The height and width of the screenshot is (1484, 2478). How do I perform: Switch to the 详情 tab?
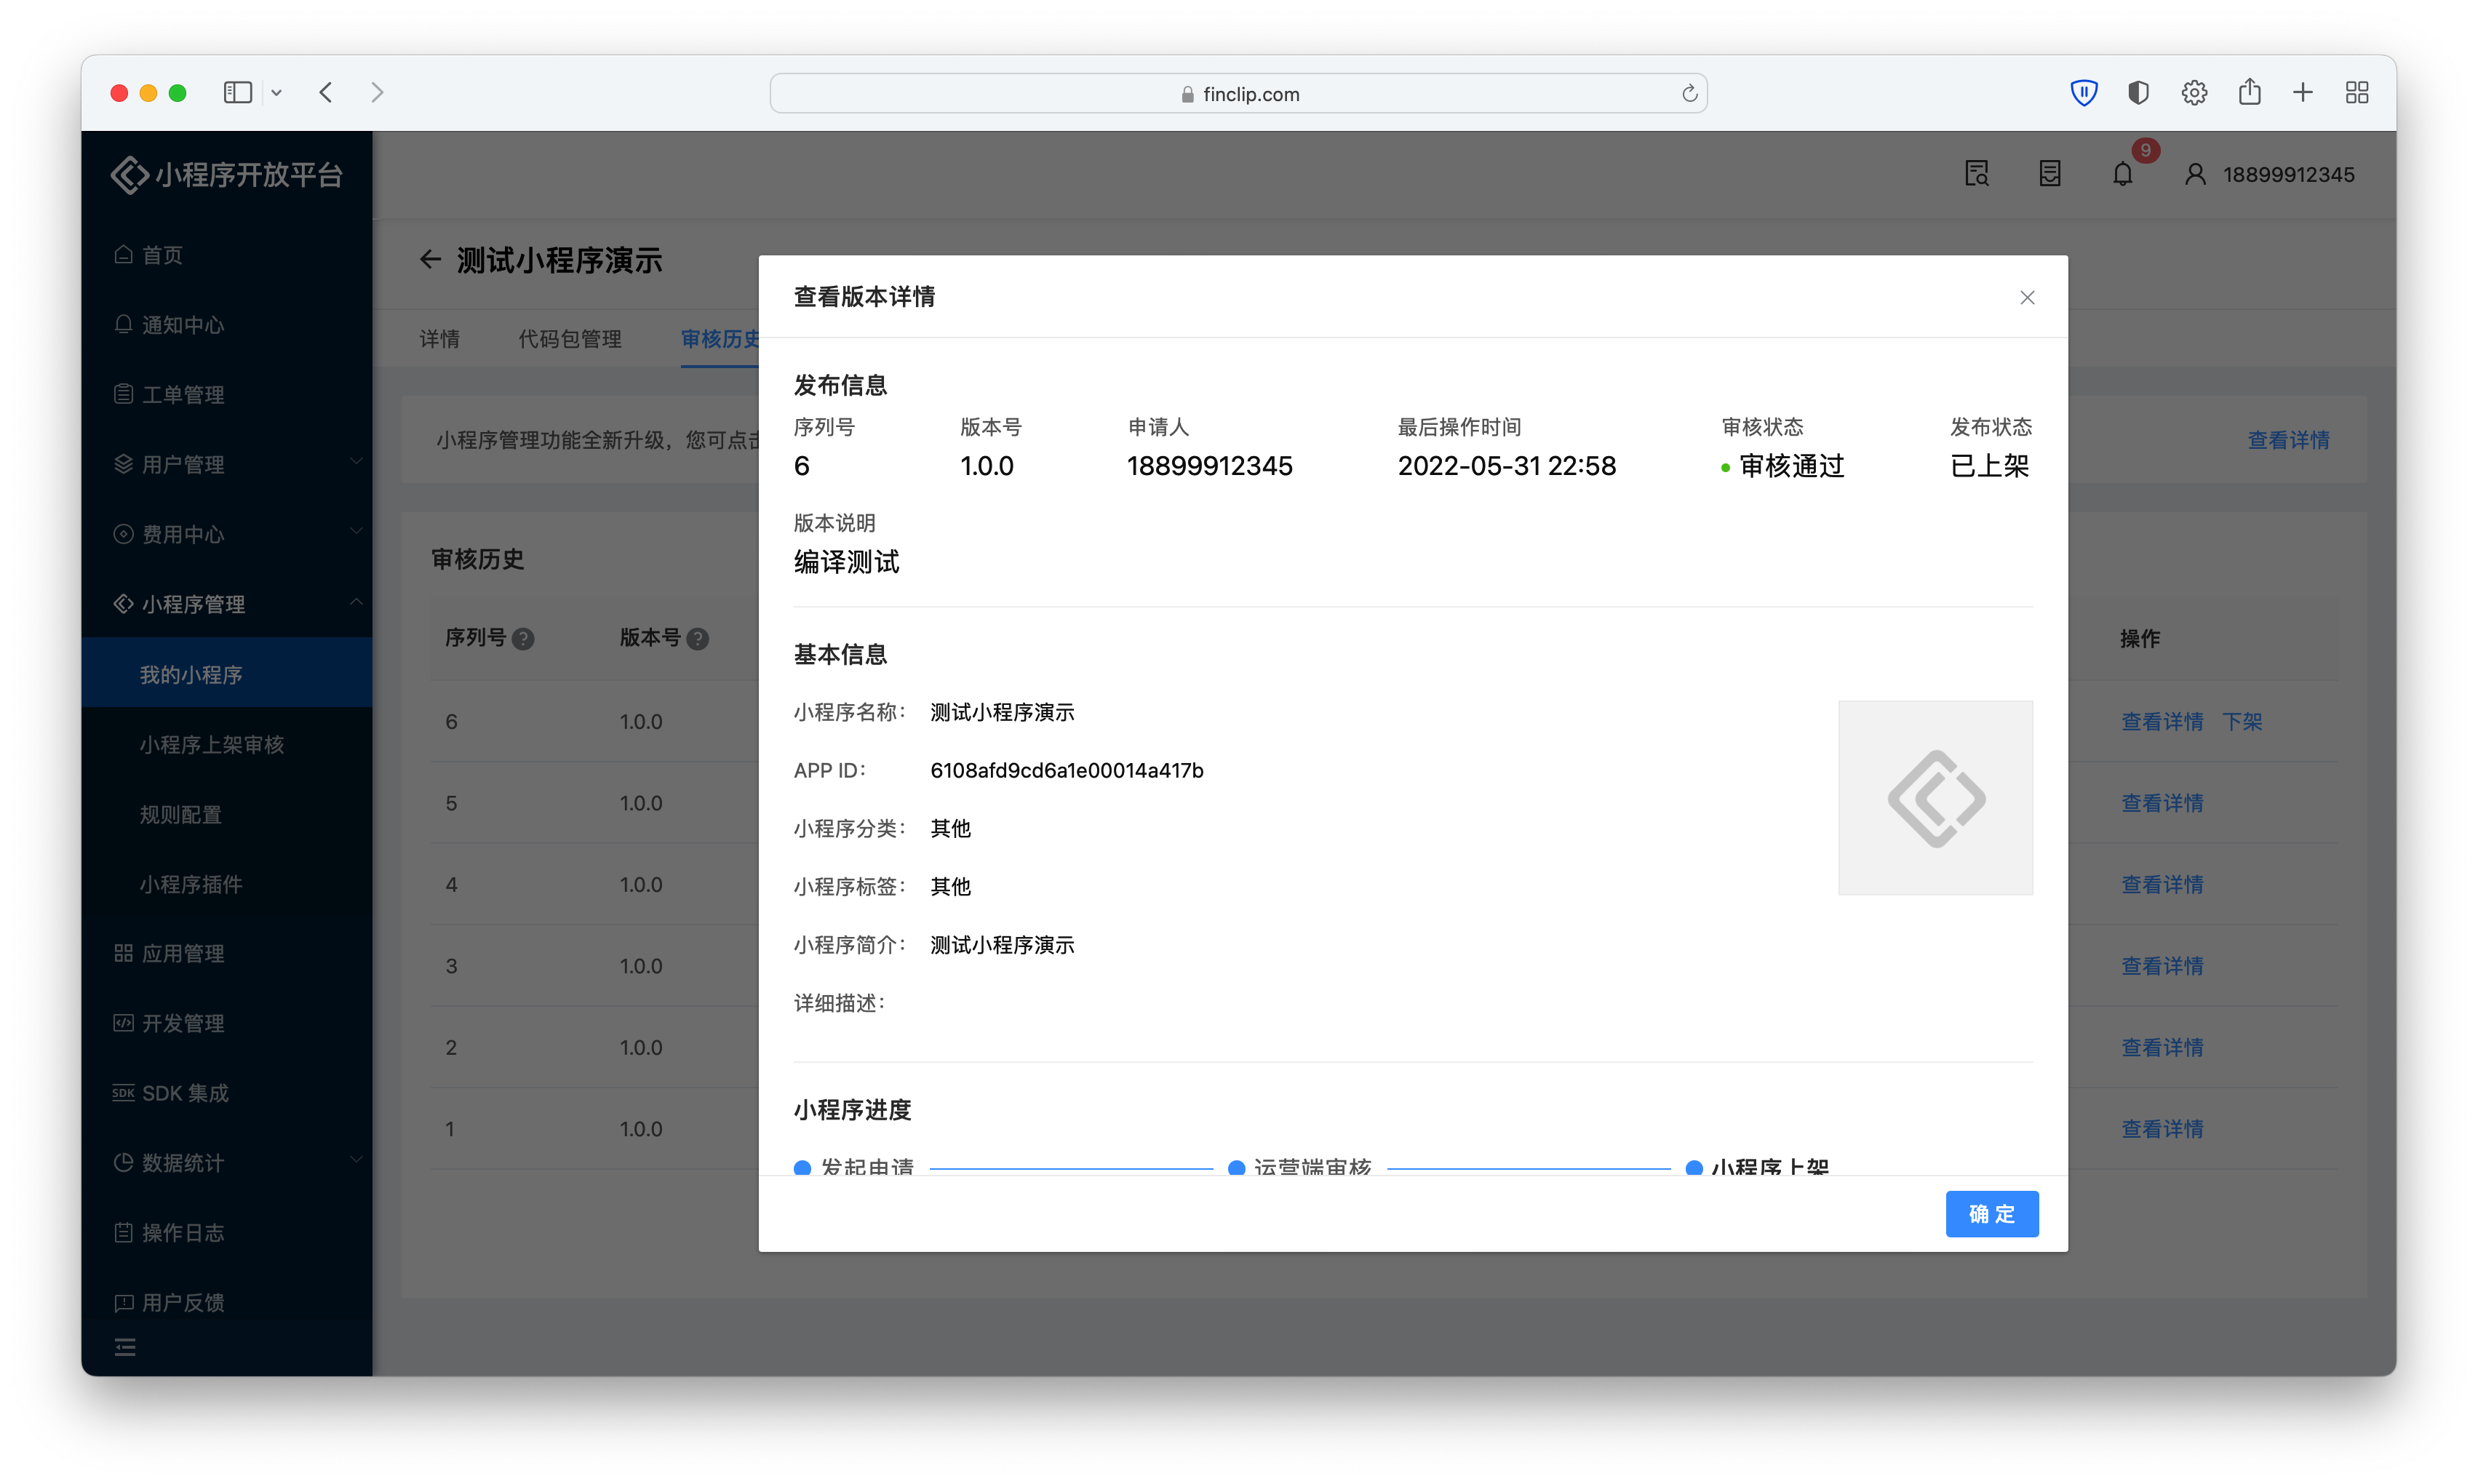click(439, 339)
